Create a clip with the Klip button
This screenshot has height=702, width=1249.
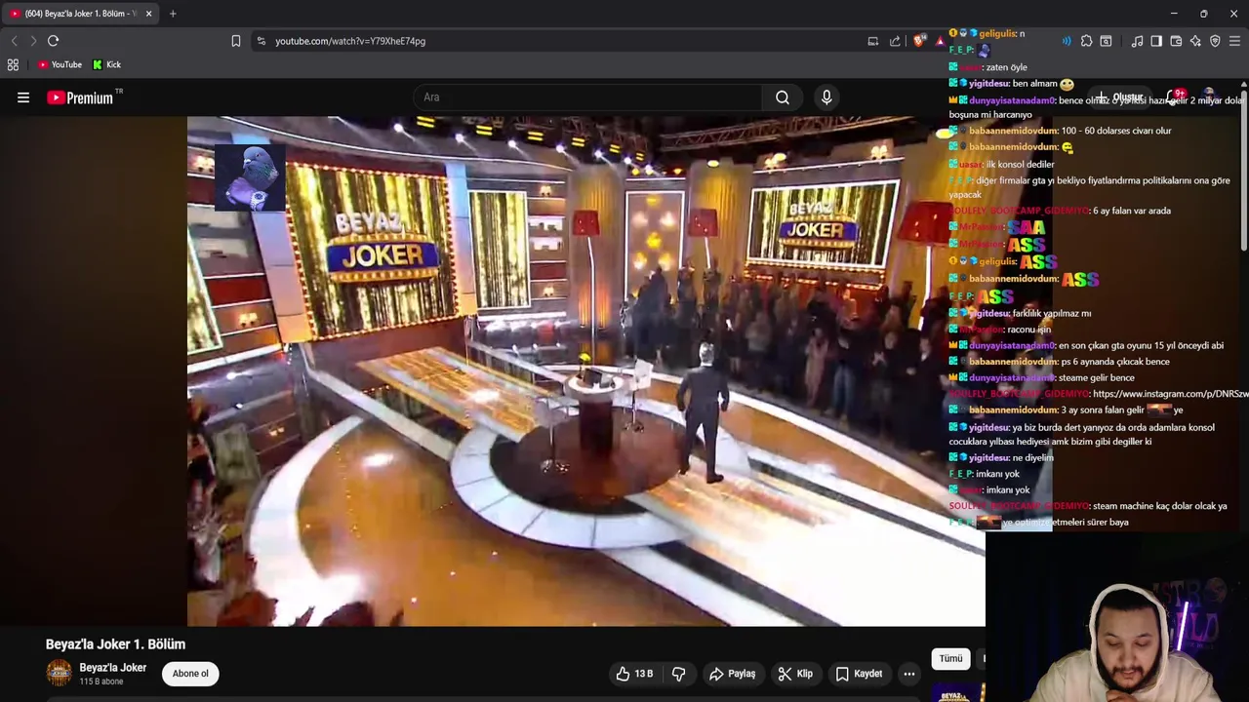(x=795, y=674)
